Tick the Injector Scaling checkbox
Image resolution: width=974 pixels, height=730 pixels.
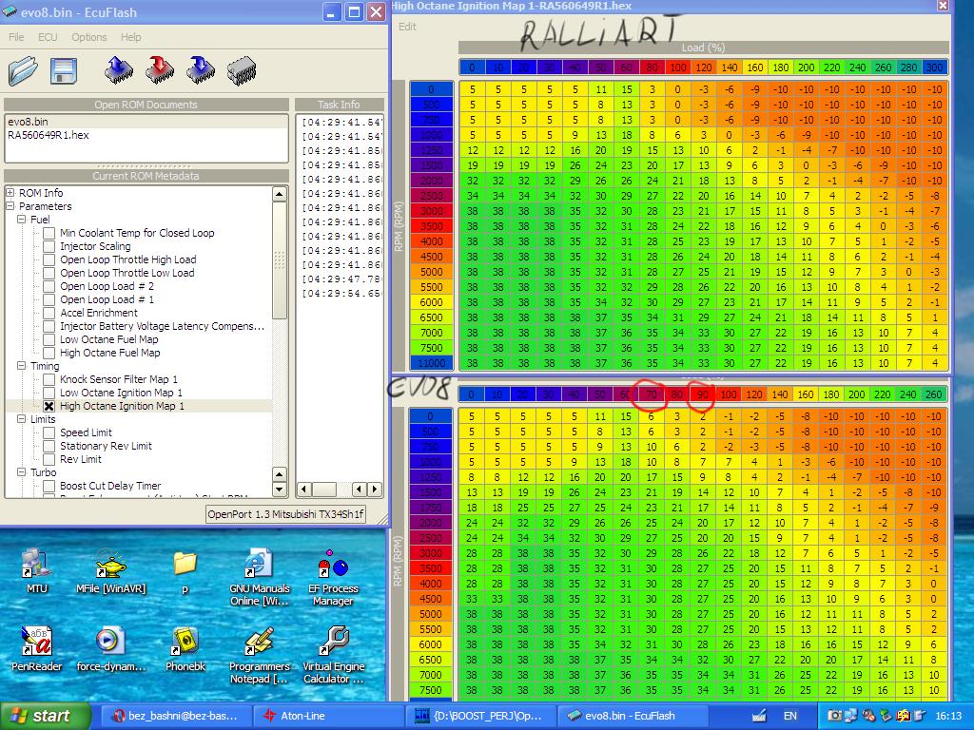click(x=49, y=246)
